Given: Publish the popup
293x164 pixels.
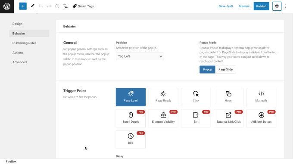Looking at the screenshot, I should [x=261, y=6].
